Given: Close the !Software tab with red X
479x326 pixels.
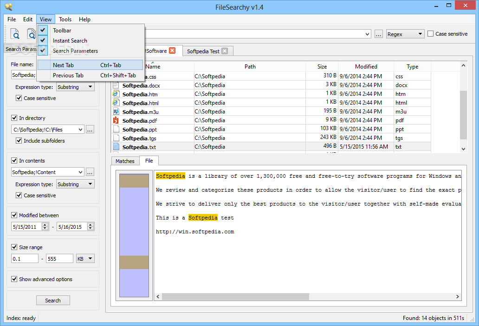Looking at the screenshot, I should pyautogui.click(x=172, y=50).
